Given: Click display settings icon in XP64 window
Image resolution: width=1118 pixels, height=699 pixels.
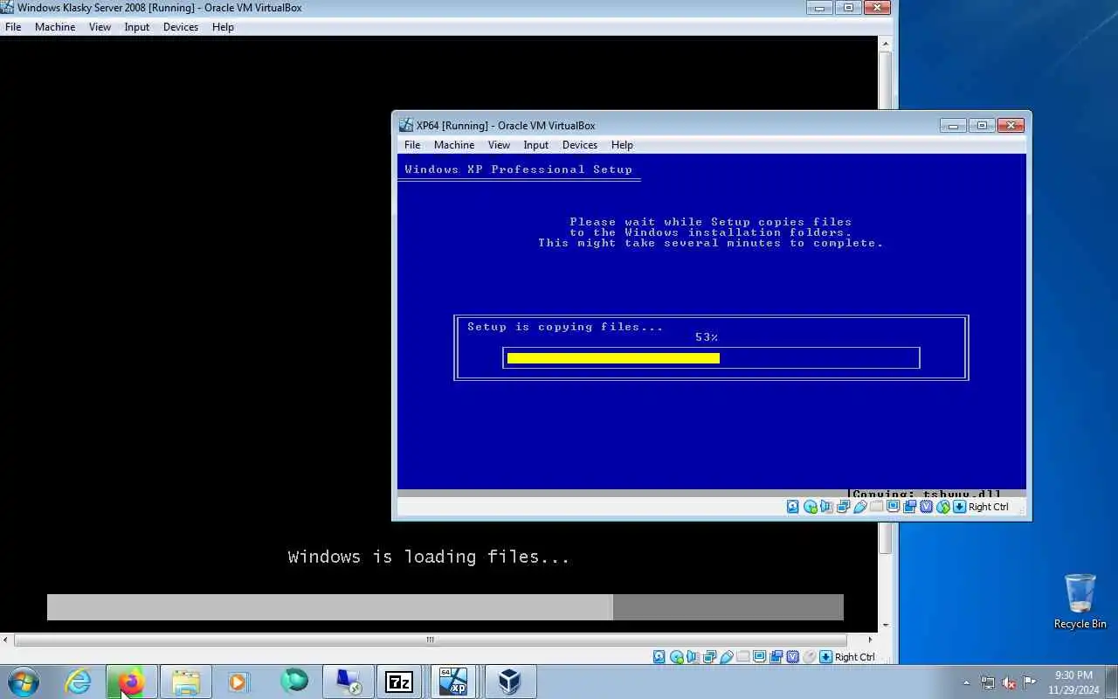Looking at the screenshot, I should pos(894,507).
